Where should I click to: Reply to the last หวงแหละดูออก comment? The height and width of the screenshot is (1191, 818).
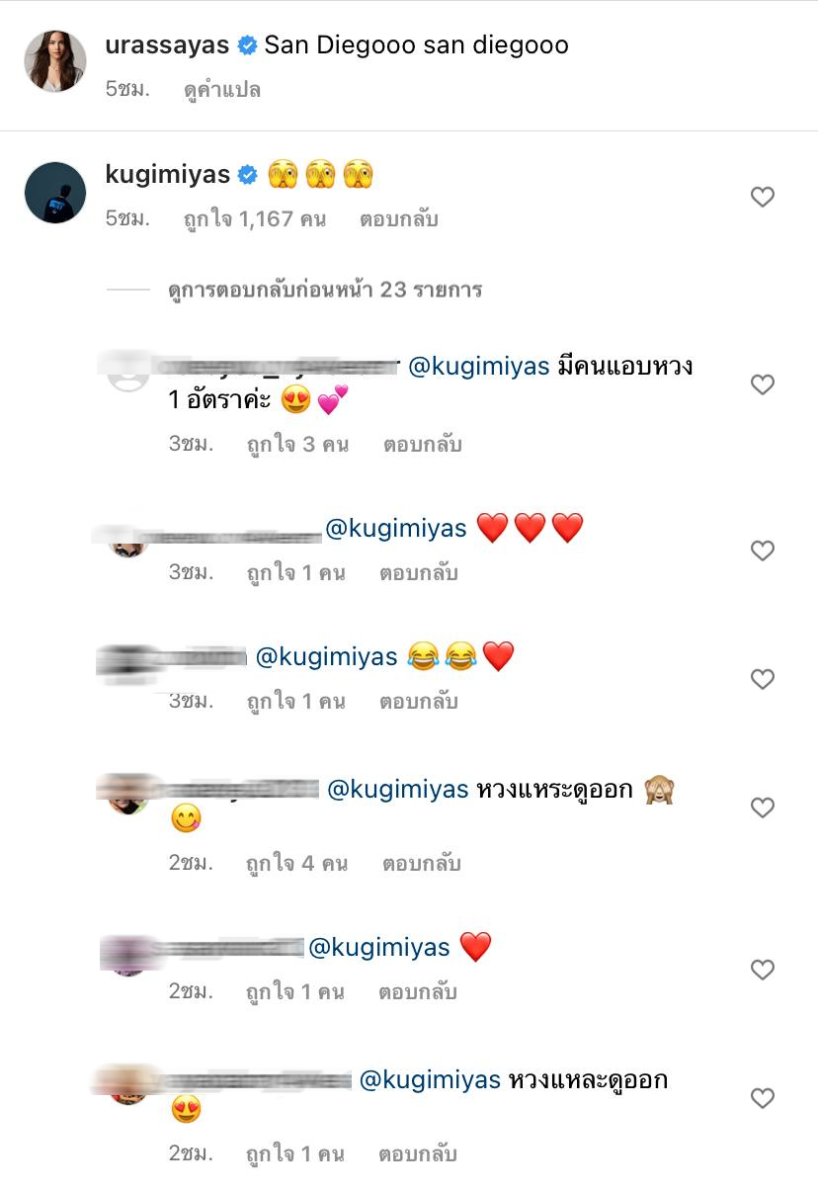[x=418, y=1154]
